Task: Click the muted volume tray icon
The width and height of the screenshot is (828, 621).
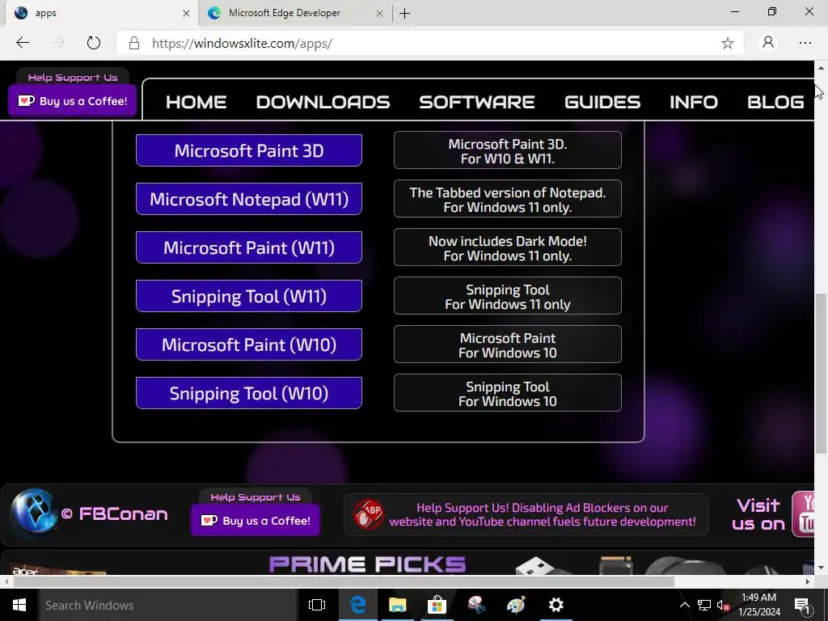Action: point(723,605)
